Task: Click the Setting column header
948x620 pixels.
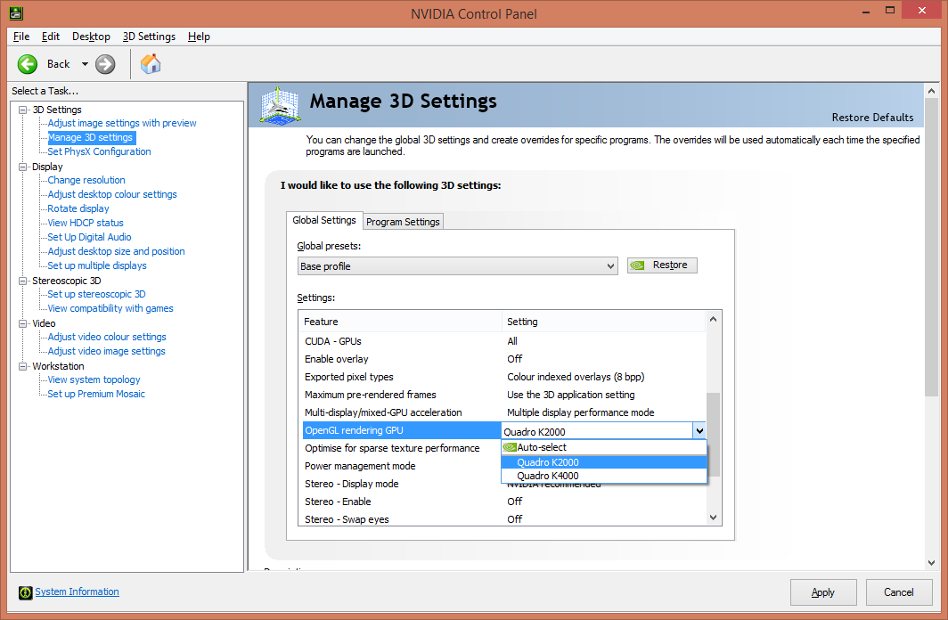Action: [x=603, y=322]
